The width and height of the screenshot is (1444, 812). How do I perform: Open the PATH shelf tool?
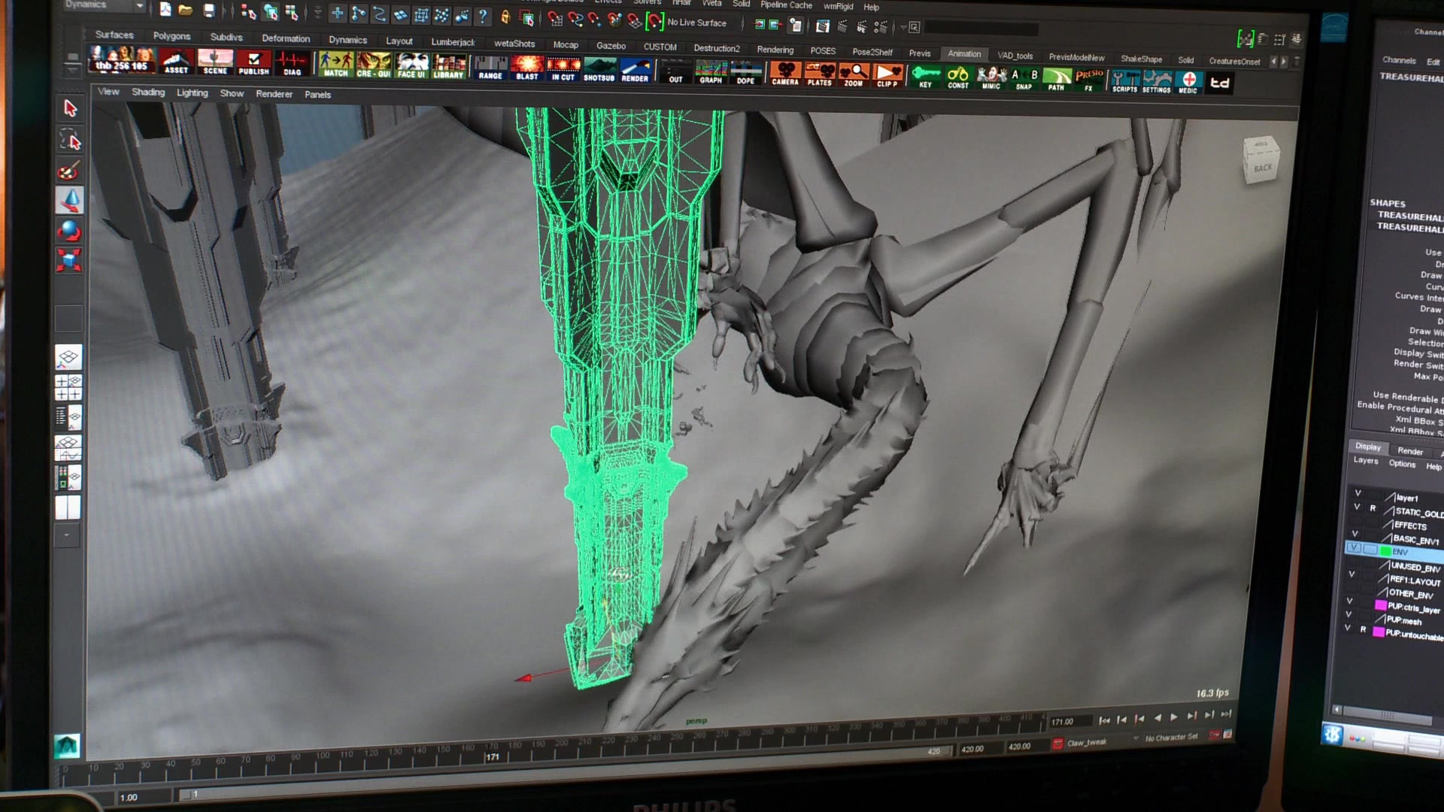pyautogui.click(x=1057, y=80)
